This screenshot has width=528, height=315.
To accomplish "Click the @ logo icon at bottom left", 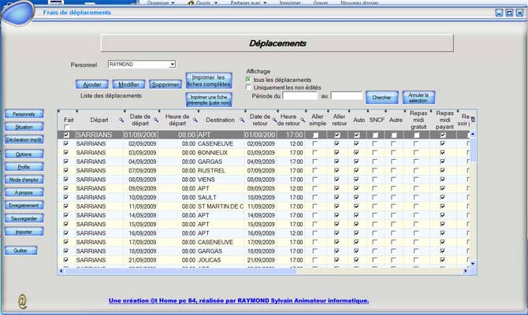I will [x=22, y=300].
